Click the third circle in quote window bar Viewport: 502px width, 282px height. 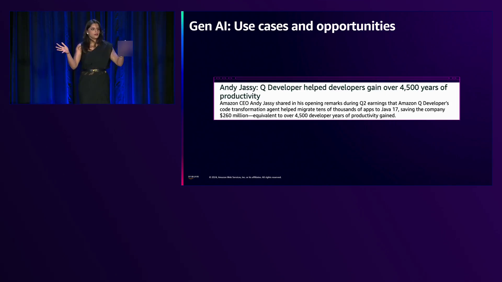pyautogui.click(x=230, y=78)
